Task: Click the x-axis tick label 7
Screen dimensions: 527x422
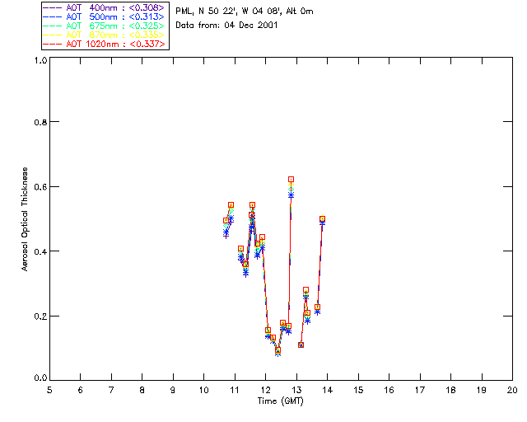Action: click(111, 390)
